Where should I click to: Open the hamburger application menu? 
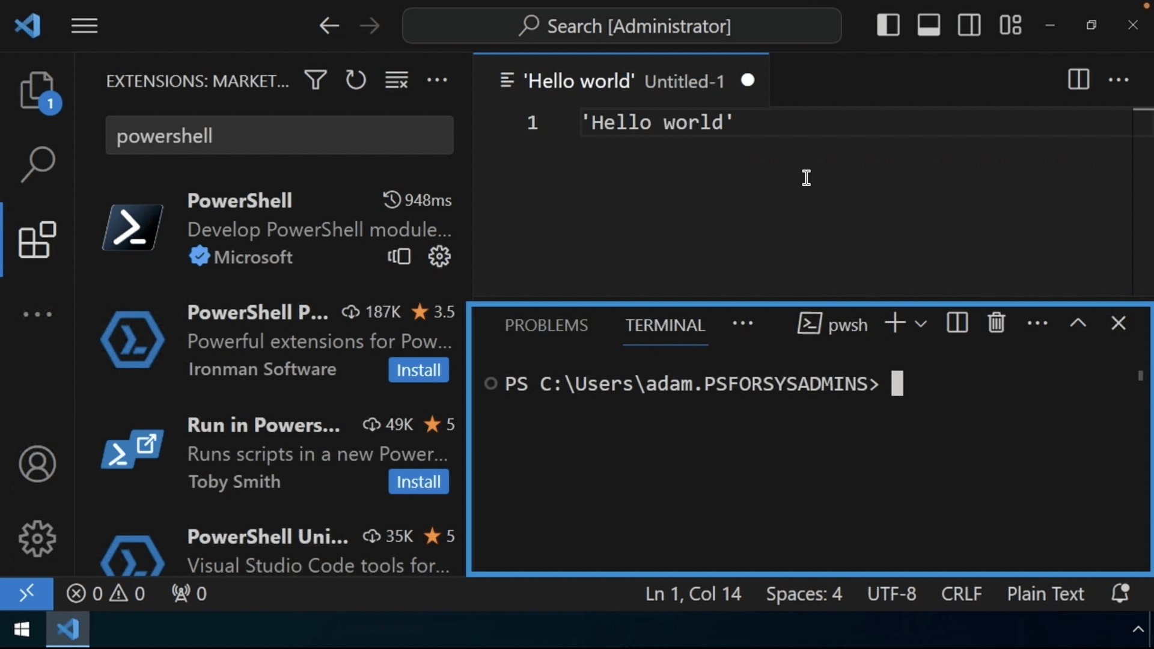point(84,26)
